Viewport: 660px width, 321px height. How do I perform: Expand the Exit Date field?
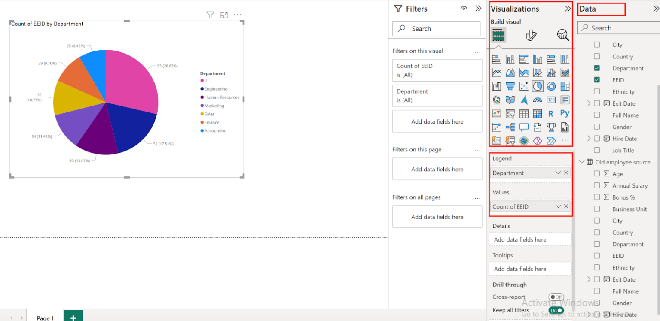590,103
